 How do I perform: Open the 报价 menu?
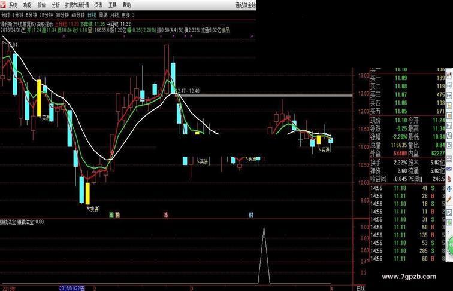[x=41, y=5]
